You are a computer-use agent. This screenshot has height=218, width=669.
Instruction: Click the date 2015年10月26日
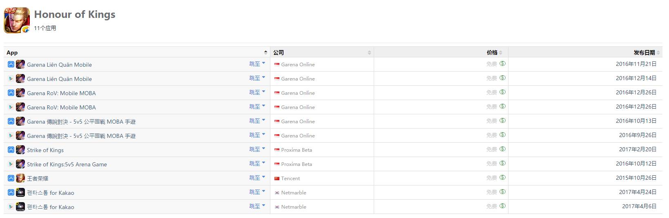636,178
